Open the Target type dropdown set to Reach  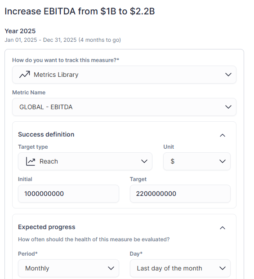pyautogui.click(x=85, y=161)
